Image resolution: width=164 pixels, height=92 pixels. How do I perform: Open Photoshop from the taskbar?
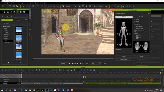pyautogui.click(x=51, y=90)
